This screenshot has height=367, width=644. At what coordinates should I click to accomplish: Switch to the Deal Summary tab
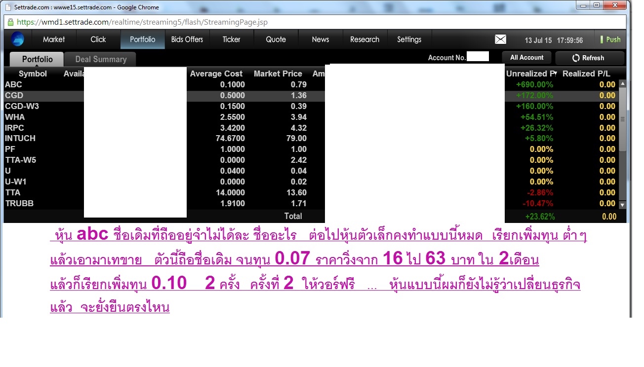pos(101,59)
